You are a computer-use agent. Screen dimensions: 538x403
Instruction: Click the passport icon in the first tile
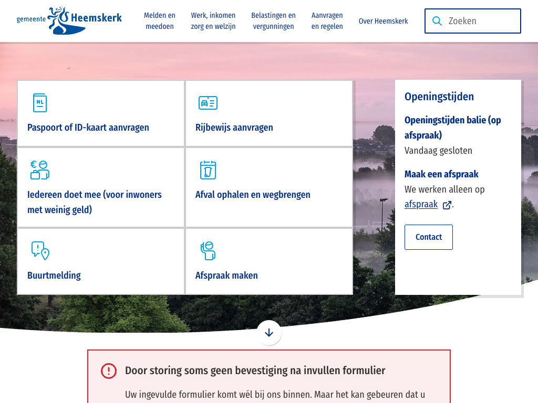39,103
